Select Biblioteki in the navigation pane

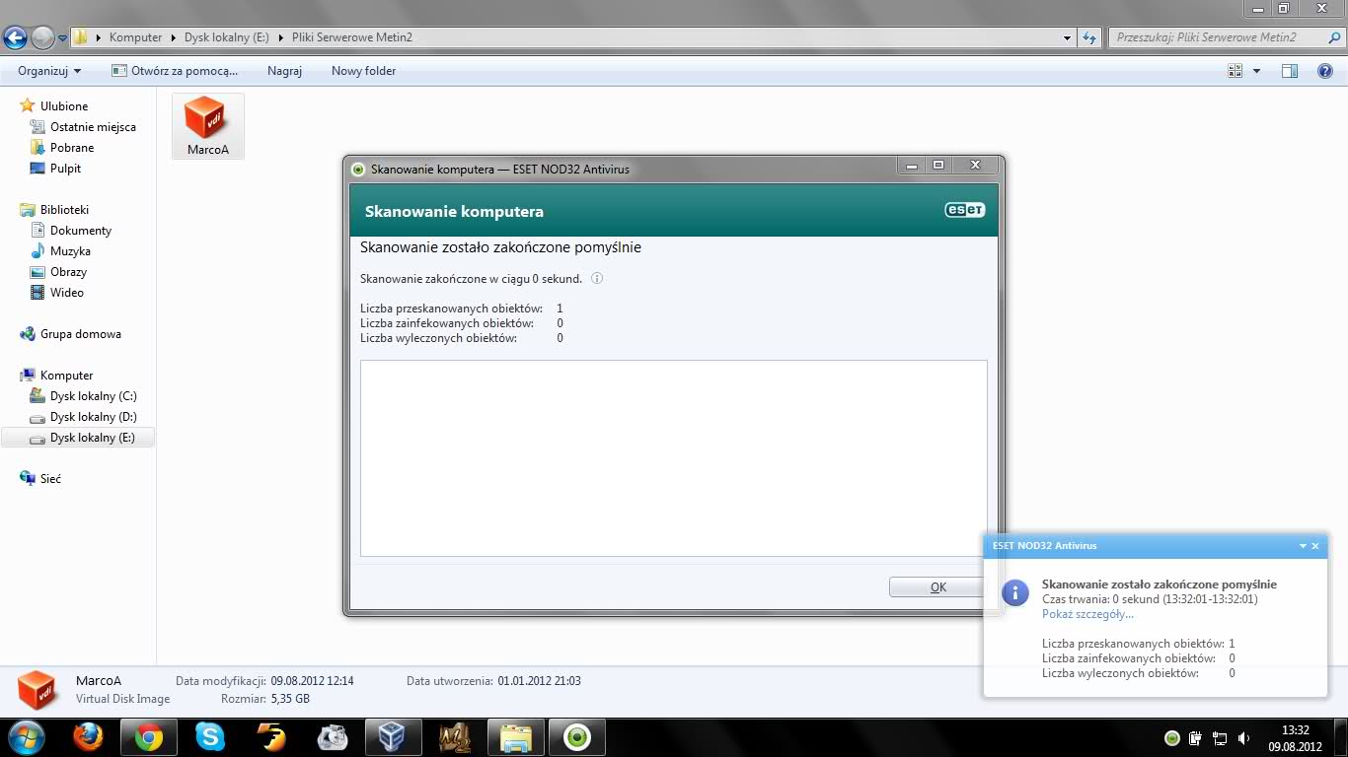point(64,210)
